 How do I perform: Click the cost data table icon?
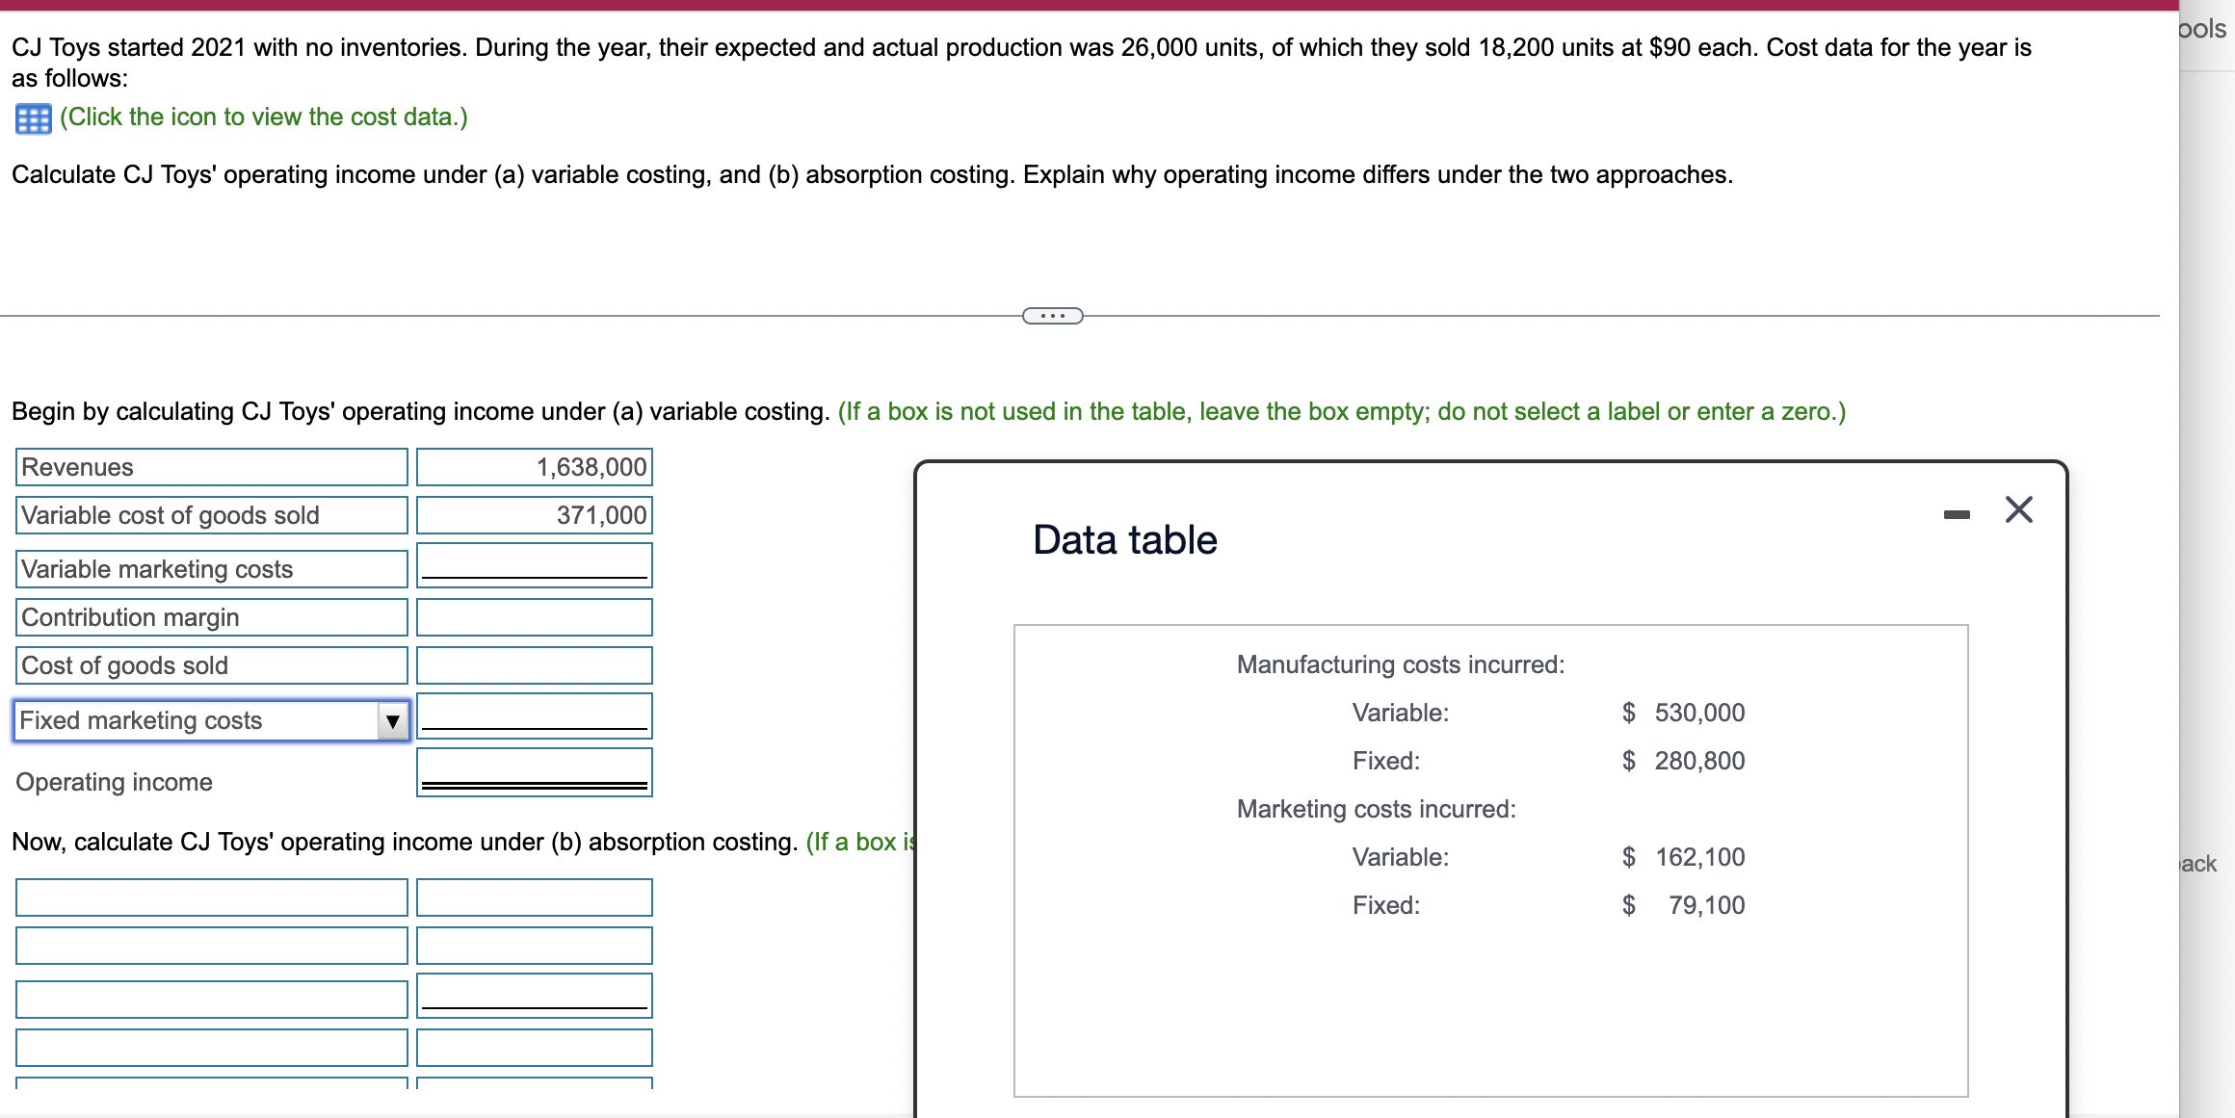[33, 118]
